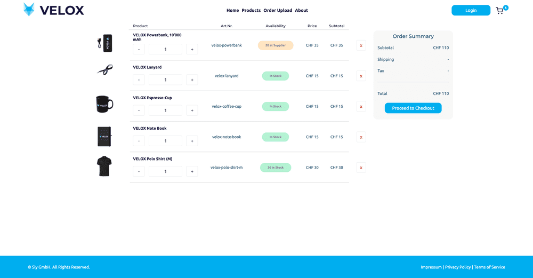Open the About page

302,11
